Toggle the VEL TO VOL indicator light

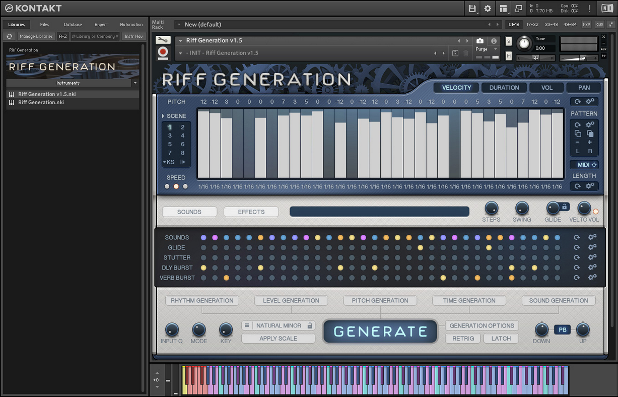(596, 212)
